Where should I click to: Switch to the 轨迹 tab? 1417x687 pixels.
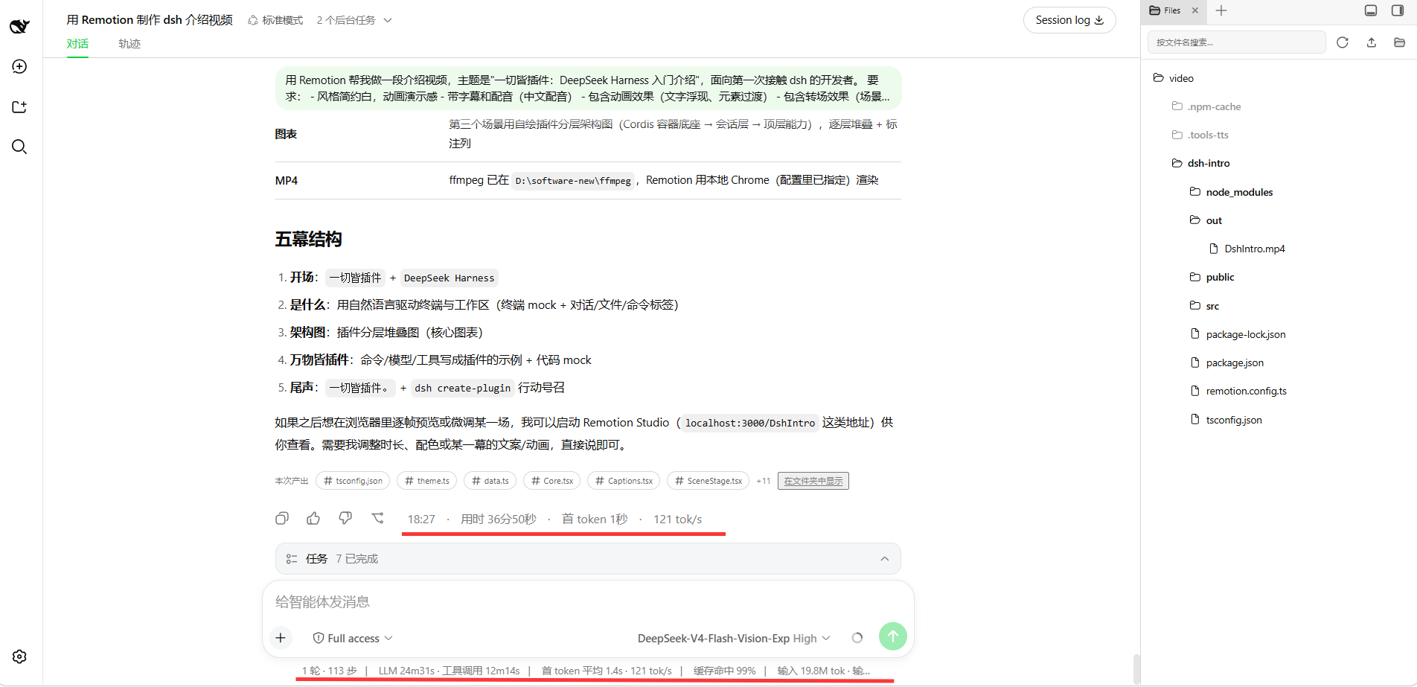(x=129, y=44)
